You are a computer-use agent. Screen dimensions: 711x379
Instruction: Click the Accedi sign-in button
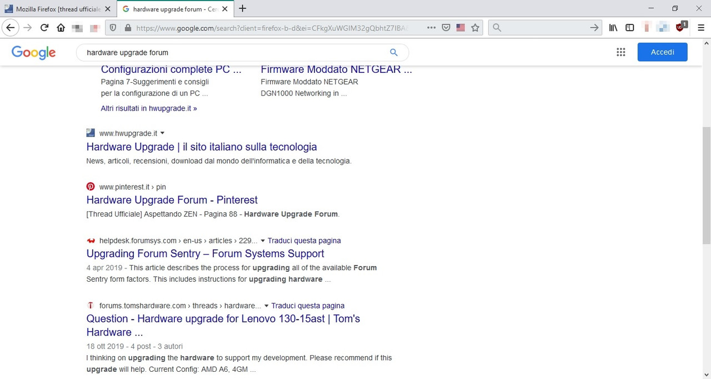(x=662, y=52)
